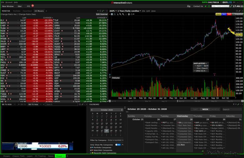The height and width of the screenshot is (158, 244).
Task: Open IBot assistant
Action: point(20,6)
